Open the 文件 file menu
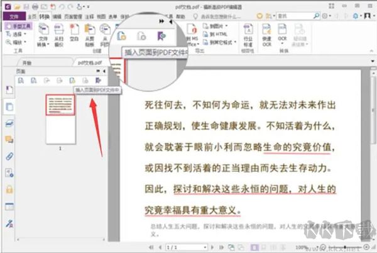Image resolution: width=377 pixels, height=253 pixels. coord(14,16)
